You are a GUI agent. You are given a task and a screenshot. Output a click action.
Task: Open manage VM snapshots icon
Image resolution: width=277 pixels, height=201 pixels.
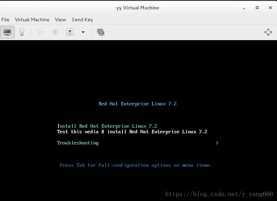[x=101, y=32]
